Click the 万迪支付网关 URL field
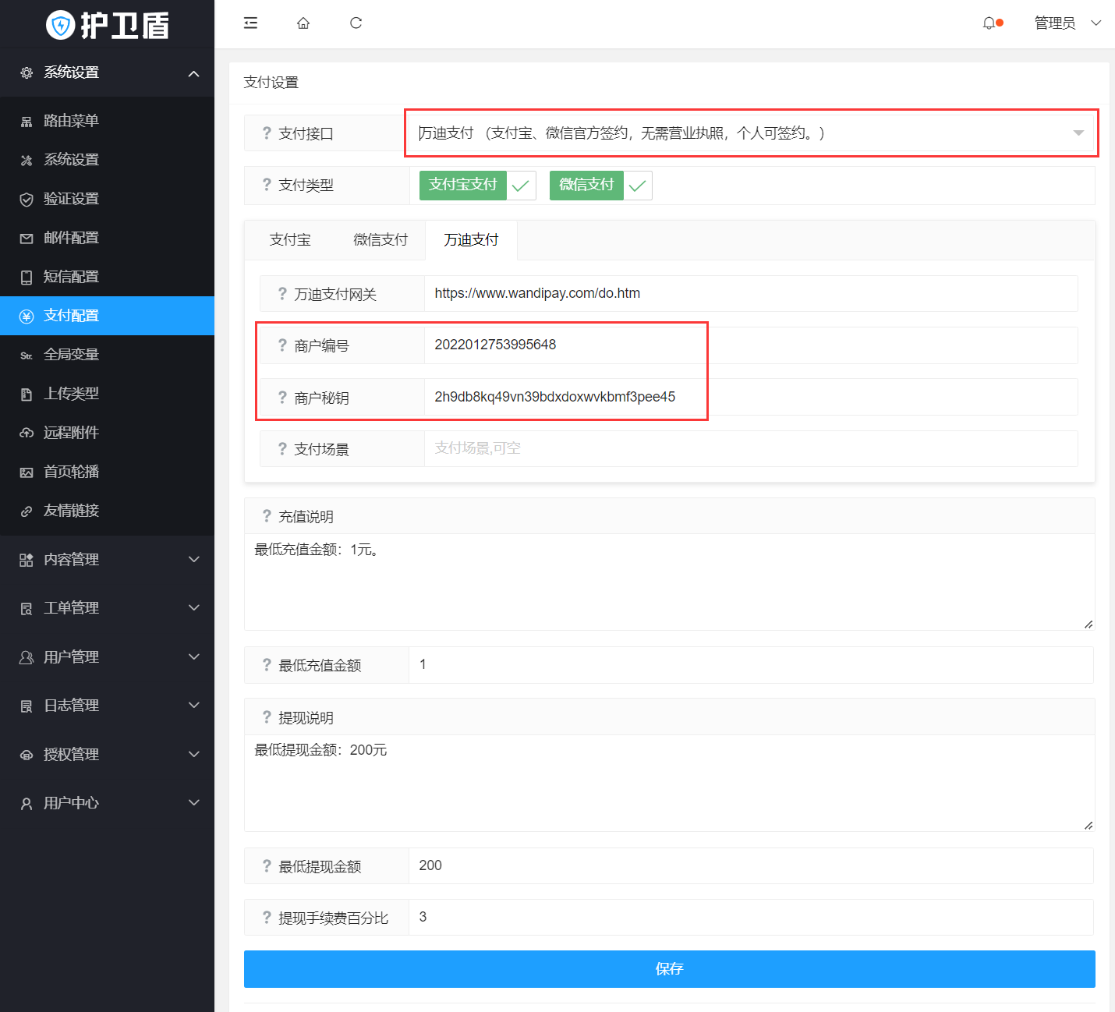The height and width of the screenshot is (1012, 1115). pos(751,294)
